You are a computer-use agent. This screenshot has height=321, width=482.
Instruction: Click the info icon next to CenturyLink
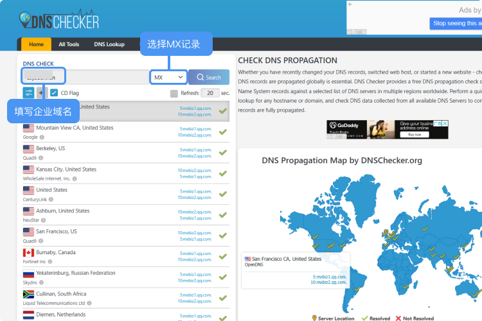[51, 200]
